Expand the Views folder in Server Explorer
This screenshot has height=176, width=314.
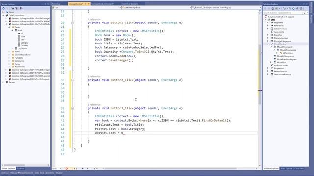click(9, 52)
